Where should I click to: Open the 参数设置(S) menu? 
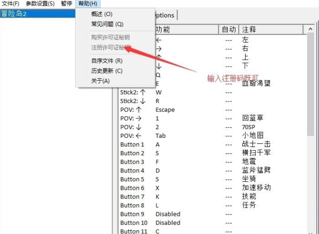coord(40,4)
